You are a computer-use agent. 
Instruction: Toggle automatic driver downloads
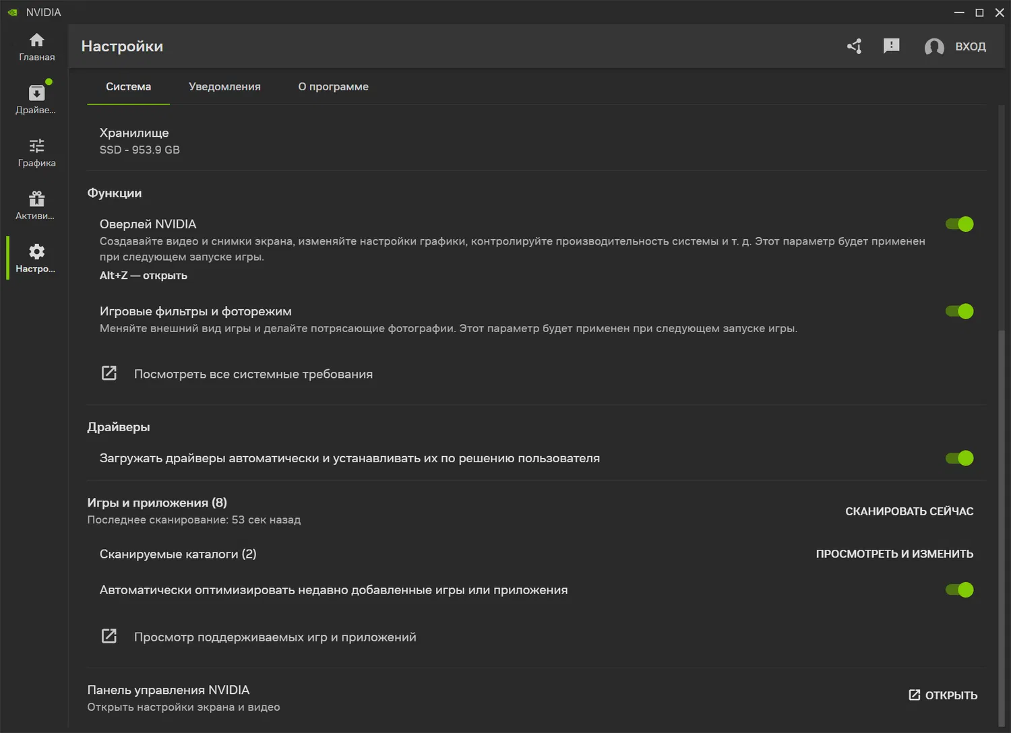(960, 458)
